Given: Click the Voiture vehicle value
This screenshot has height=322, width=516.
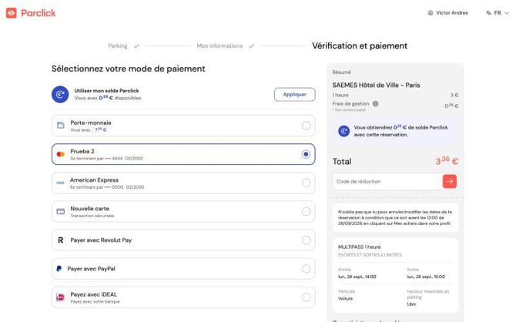Looking at the screenshot, I should 345,299.
